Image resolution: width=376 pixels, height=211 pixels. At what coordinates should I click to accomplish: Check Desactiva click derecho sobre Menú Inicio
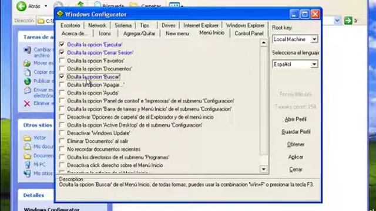point(62,165)
